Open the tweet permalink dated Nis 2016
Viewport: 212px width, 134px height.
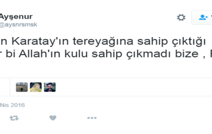(x=12, y=105)
